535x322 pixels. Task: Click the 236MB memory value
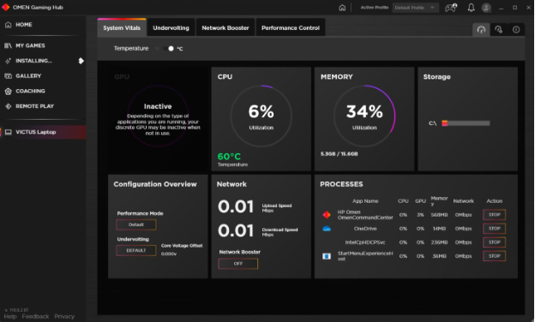coord(439,242)
